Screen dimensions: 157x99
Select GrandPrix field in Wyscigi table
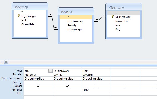point(30,24)
